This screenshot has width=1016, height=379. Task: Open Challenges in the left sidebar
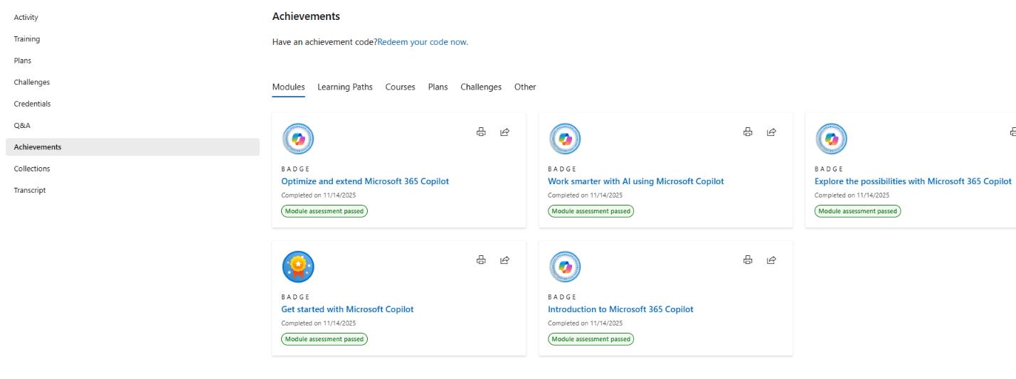tap(132, 82)
